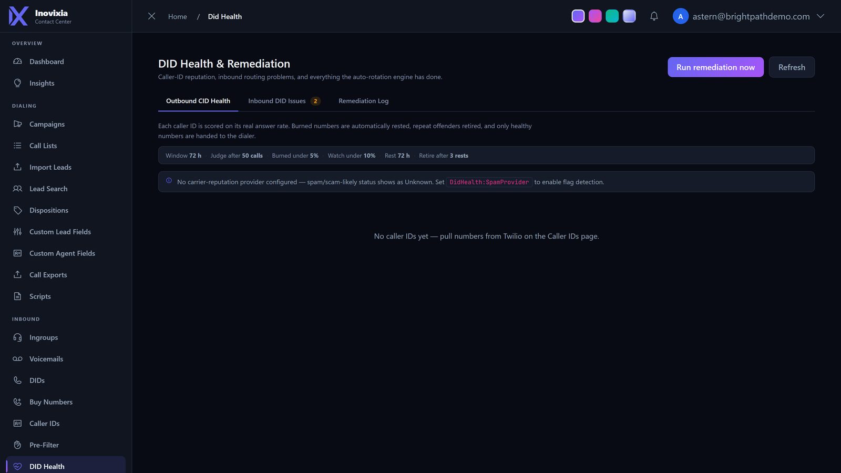The width and height of the screenshot is (841, 473).
Task: Open the Dispositions tag icon
Action: point(17,210)
